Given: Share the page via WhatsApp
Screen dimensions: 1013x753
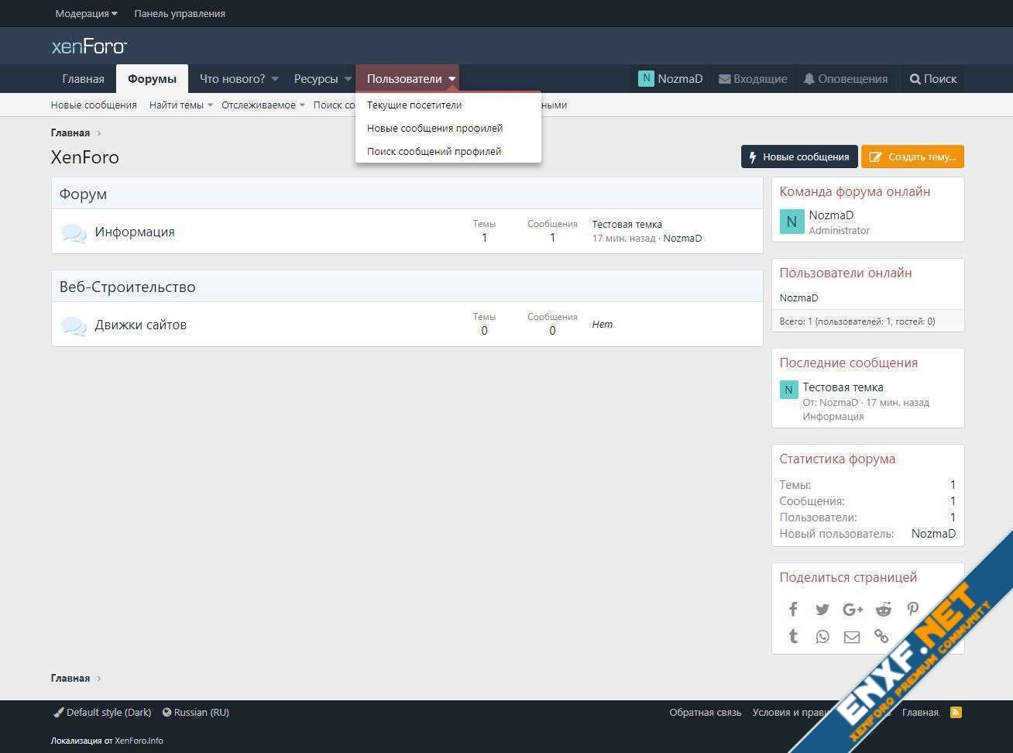Looking at the screenshot, I should (822, 636).
